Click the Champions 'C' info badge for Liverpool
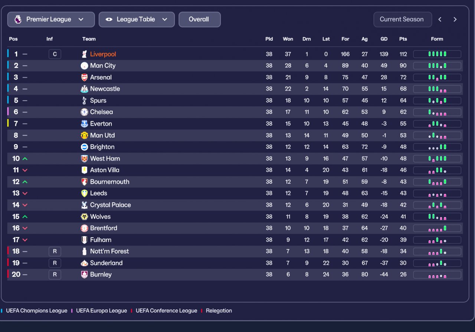This screenshot has height=332, width=475. point(55,54)
